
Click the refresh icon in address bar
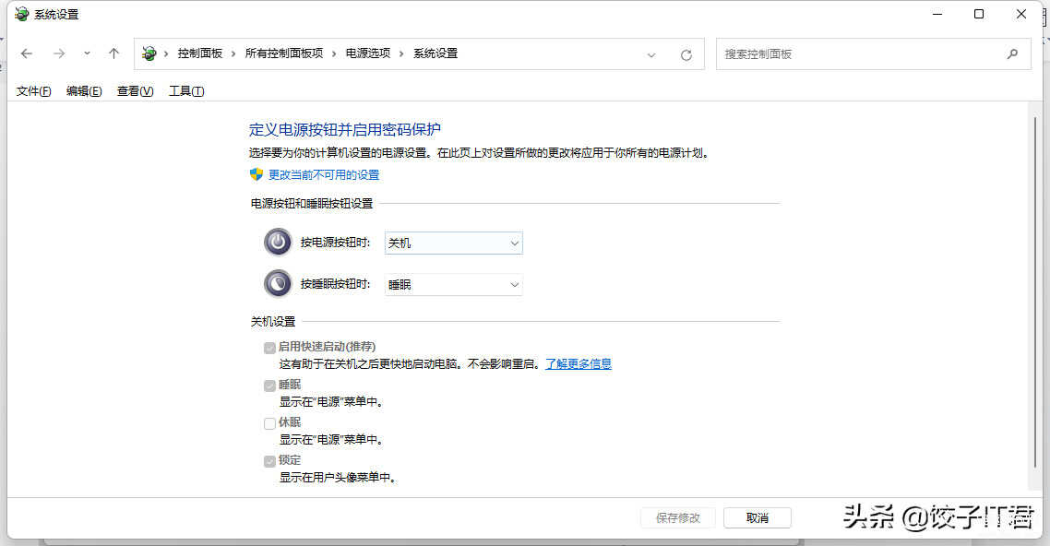686,54
